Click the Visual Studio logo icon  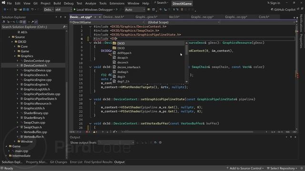pos(3,3)
